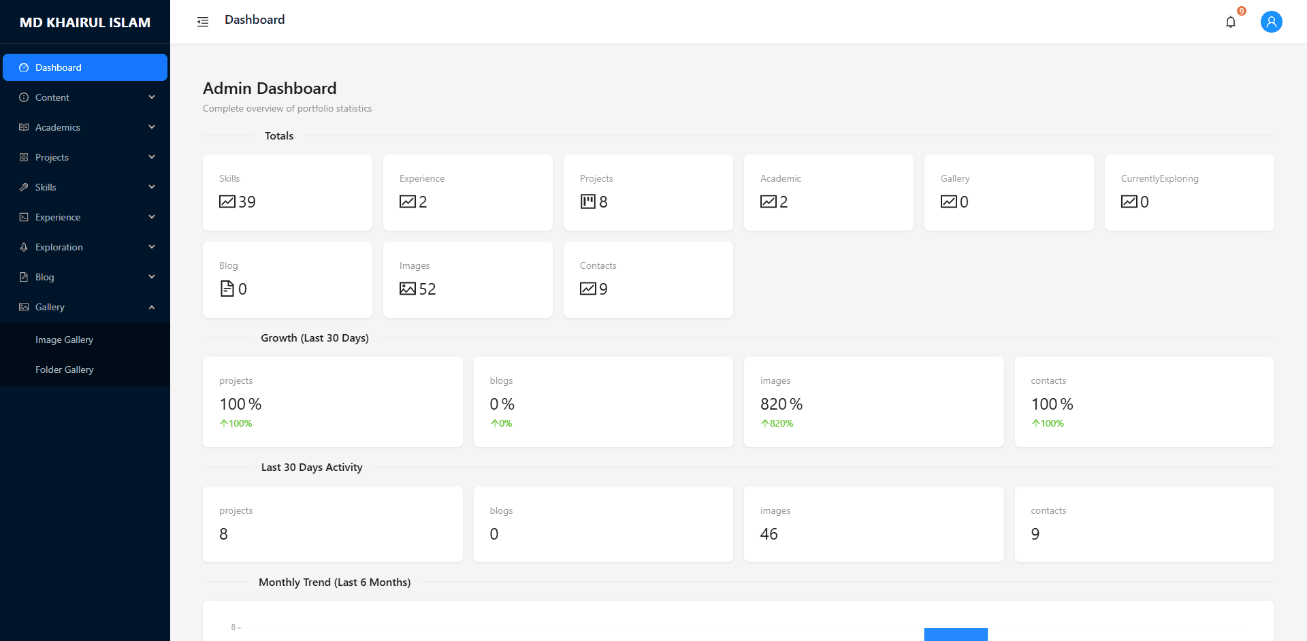Click the Dashboard icon in the sidebar
The image size is (1307, 641).
[24, 67]
